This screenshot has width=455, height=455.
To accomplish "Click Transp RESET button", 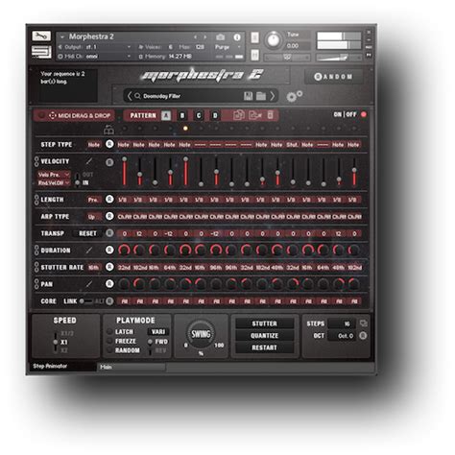I will pyautogui.click(x=87, y=233).
